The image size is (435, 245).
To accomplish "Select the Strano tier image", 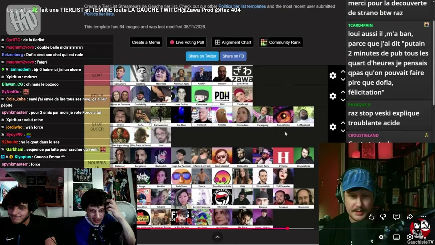I will coord(120,116).
